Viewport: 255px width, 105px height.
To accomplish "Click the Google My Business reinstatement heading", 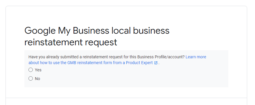I will click(x=97, y=37).
